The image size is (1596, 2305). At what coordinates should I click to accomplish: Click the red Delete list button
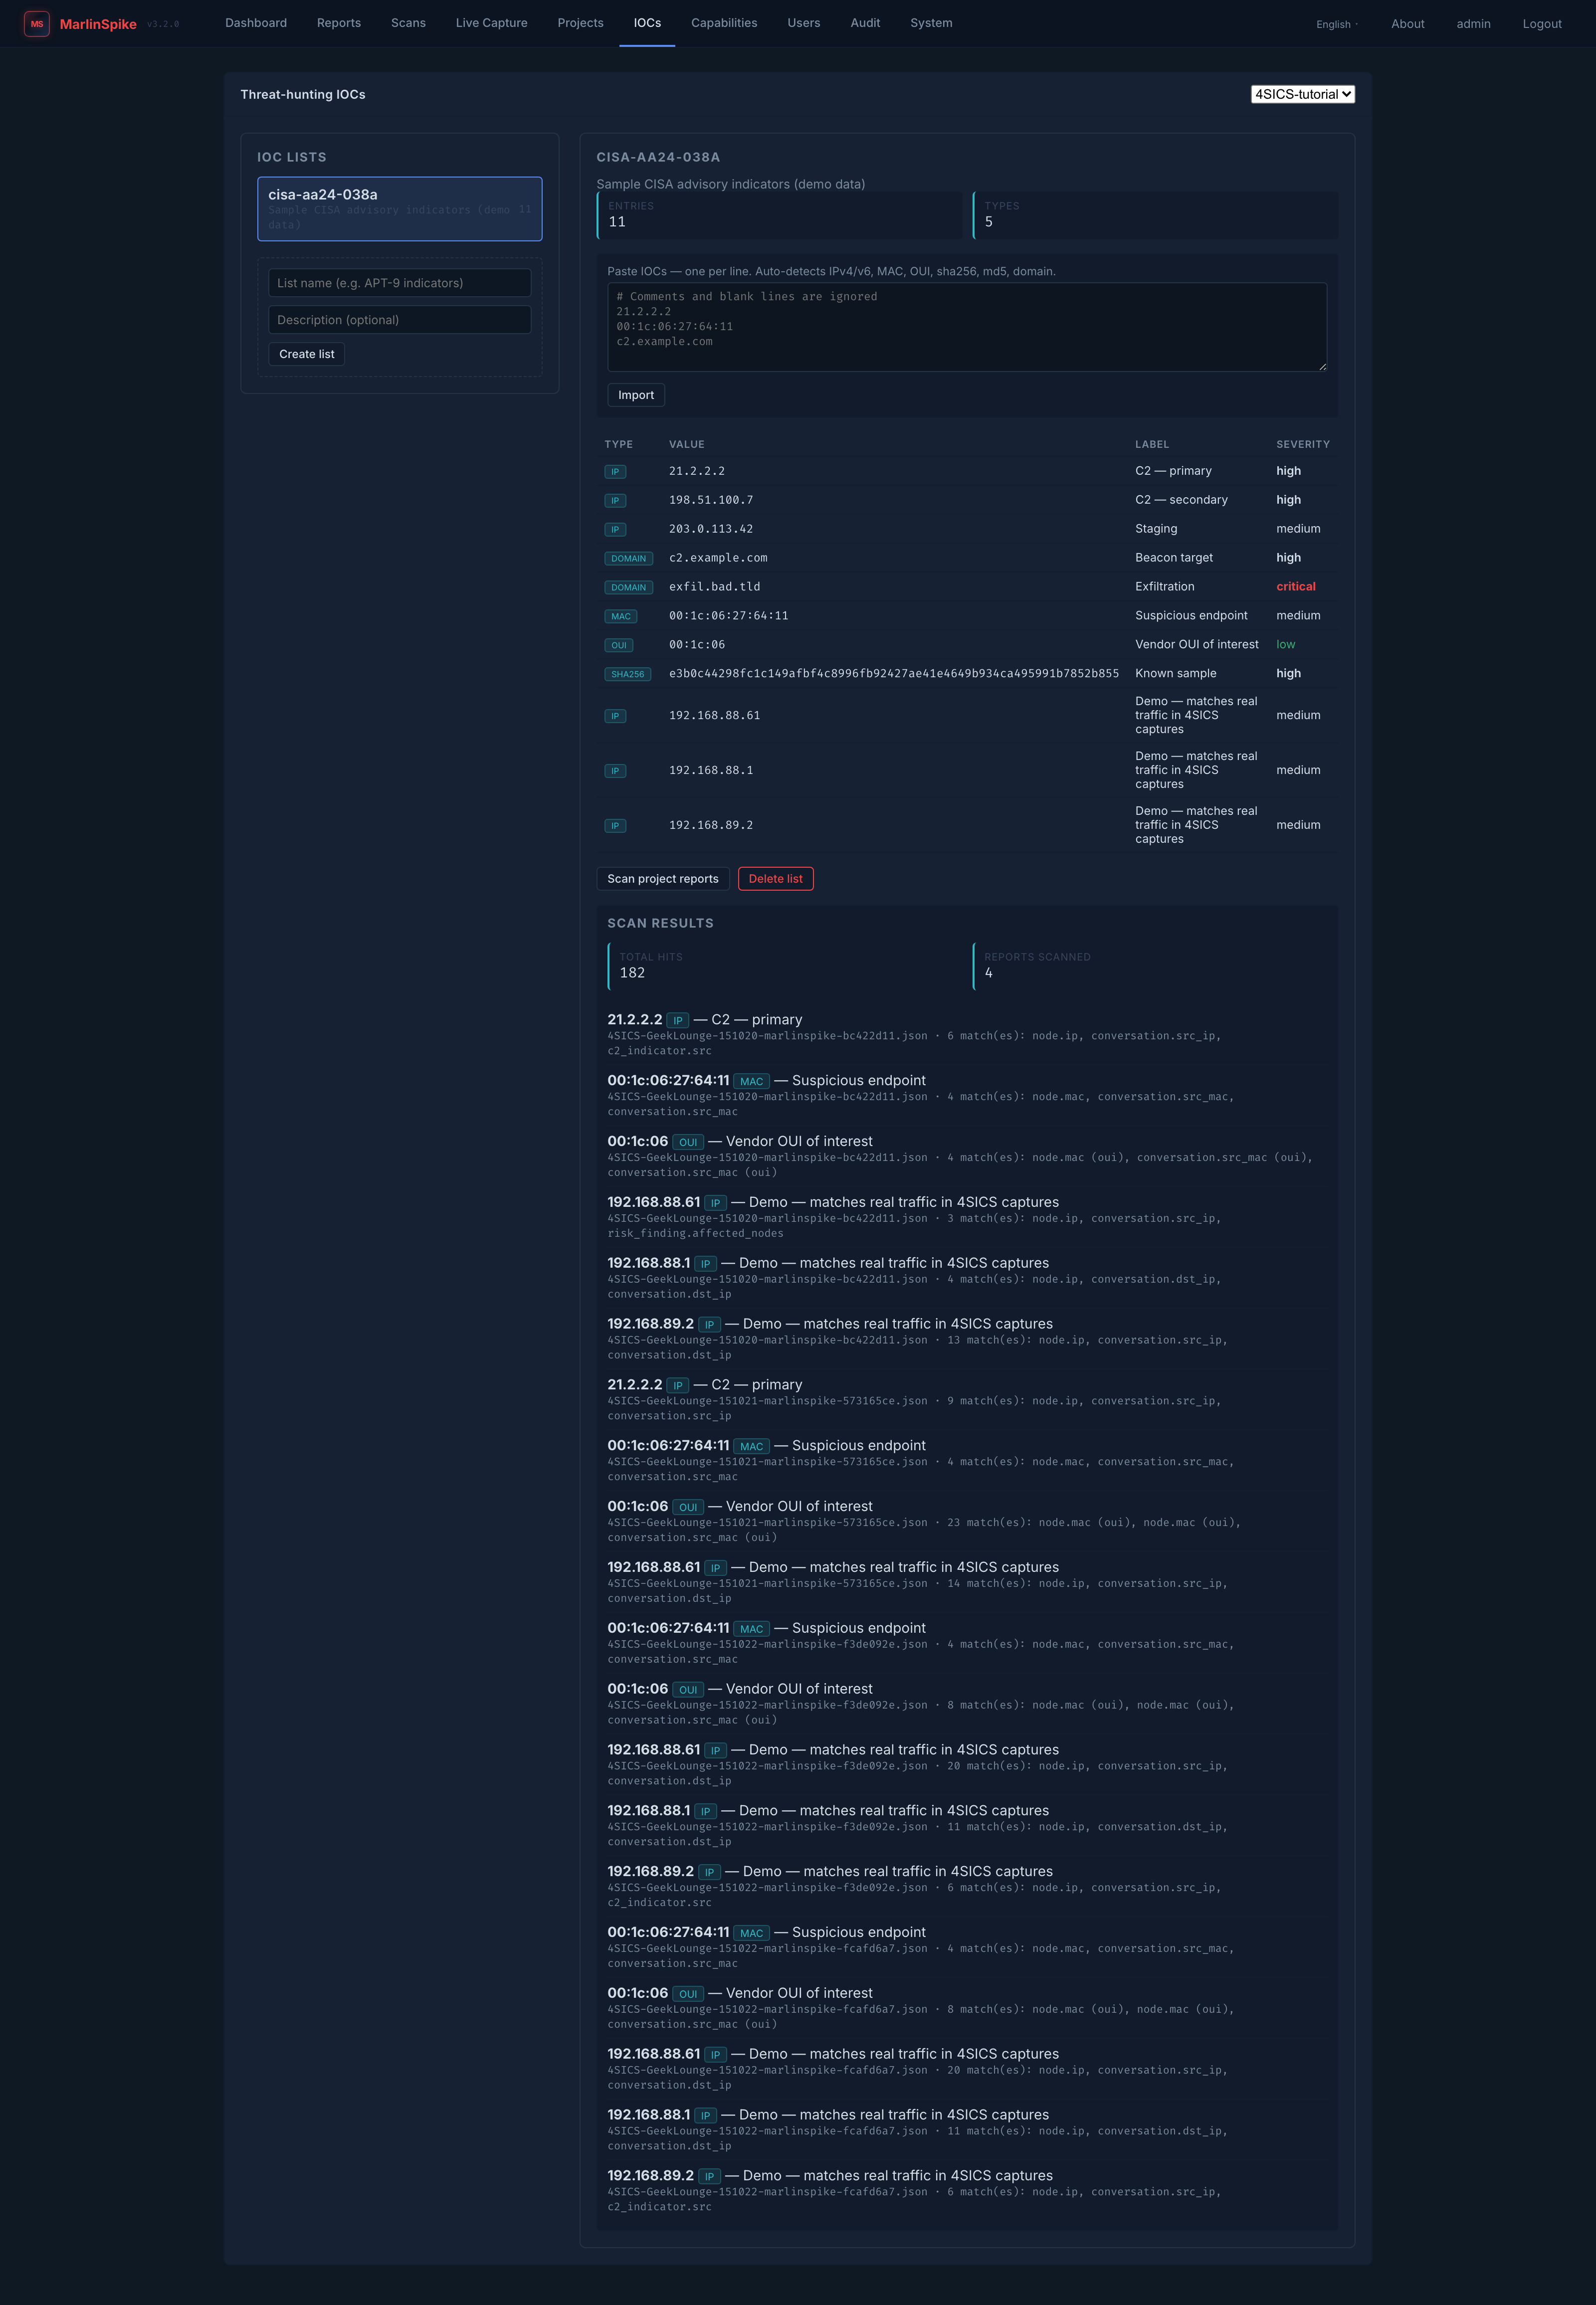(x=776, y=879)
